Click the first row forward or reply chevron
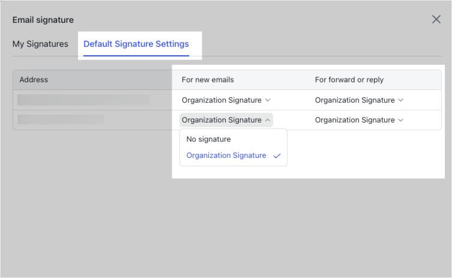The image size is (452, 278). click(x=401, y=100)
